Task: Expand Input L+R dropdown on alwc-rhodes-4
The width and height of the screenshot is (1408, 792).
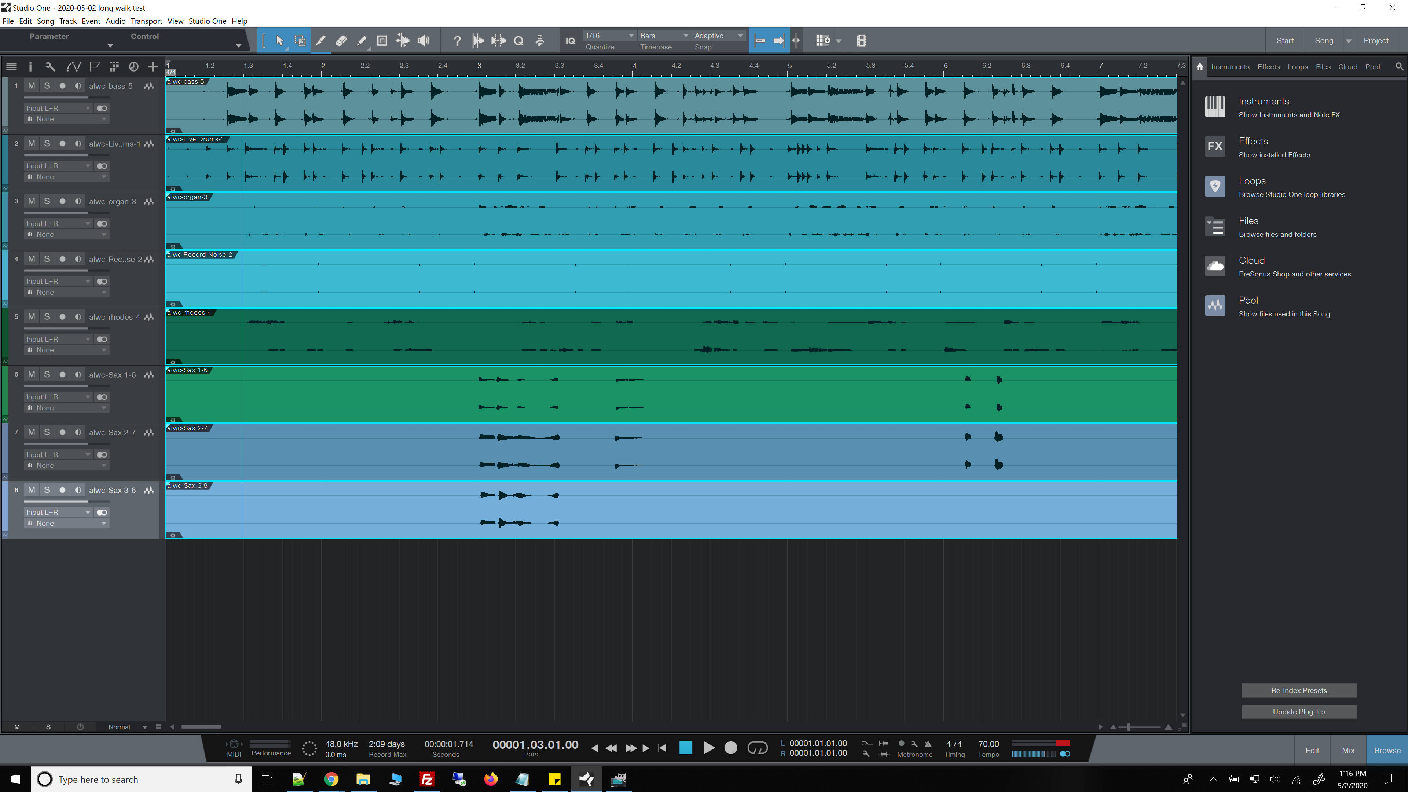Action: [88, 339]
